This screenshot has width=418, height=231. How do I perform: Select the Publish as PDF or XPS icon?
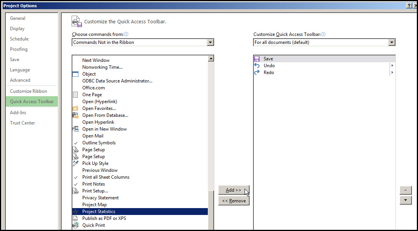click(75, 218)
